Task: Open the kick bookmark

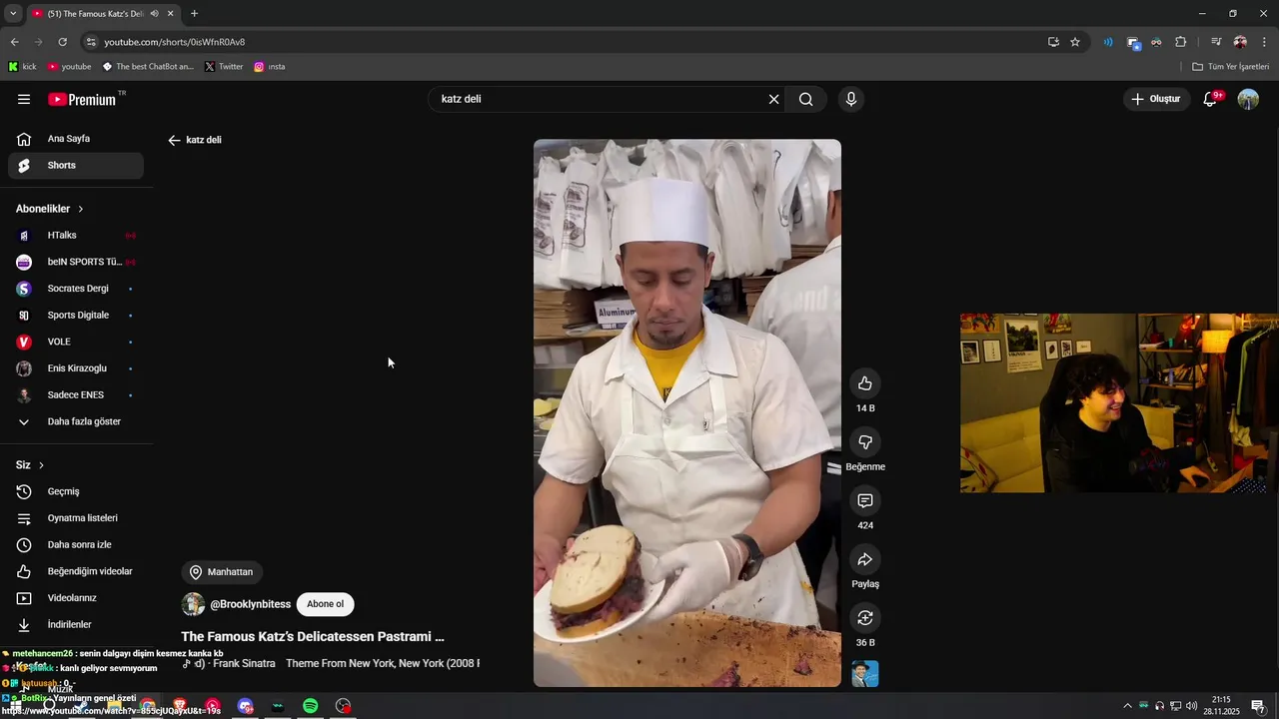Action: point(22,67)
